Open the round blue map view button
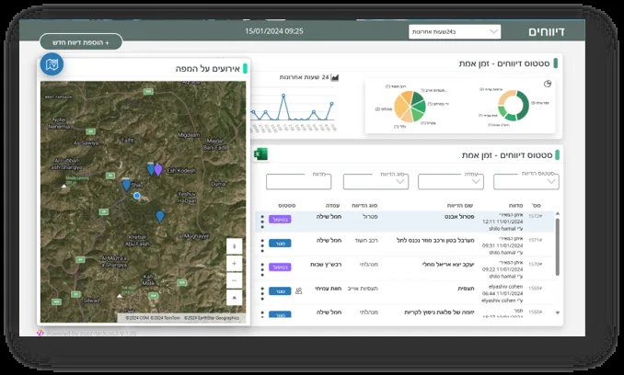 pos(52,64)
